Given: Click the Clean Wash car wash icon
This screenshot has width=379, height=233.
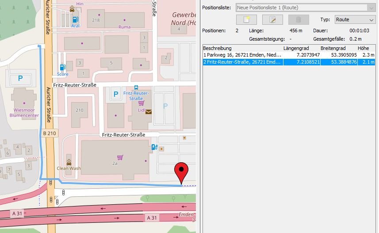Looking at the screenshot, I should click(69, 162).
